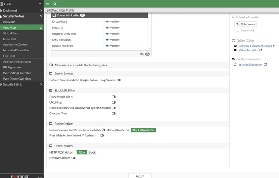Open the search magnifier icon in top bar
Viewport: 279px width, 178px height.
pyautogui.click(x=55, y=4)
